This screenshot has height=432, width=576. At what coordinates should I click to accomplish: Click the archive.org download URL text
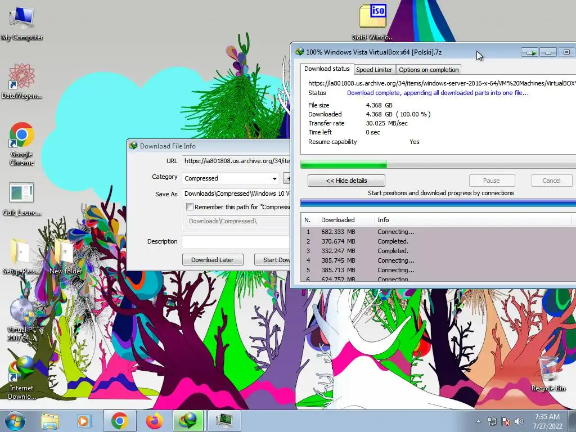[x=442, y=83]
